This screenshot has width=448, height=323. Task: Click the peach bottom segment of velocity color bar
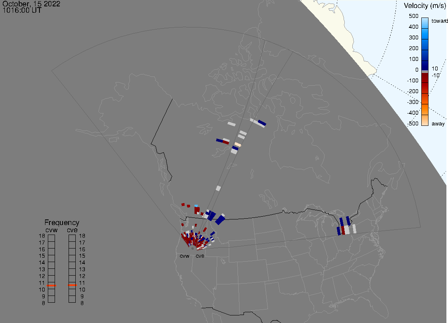point(425,121)
